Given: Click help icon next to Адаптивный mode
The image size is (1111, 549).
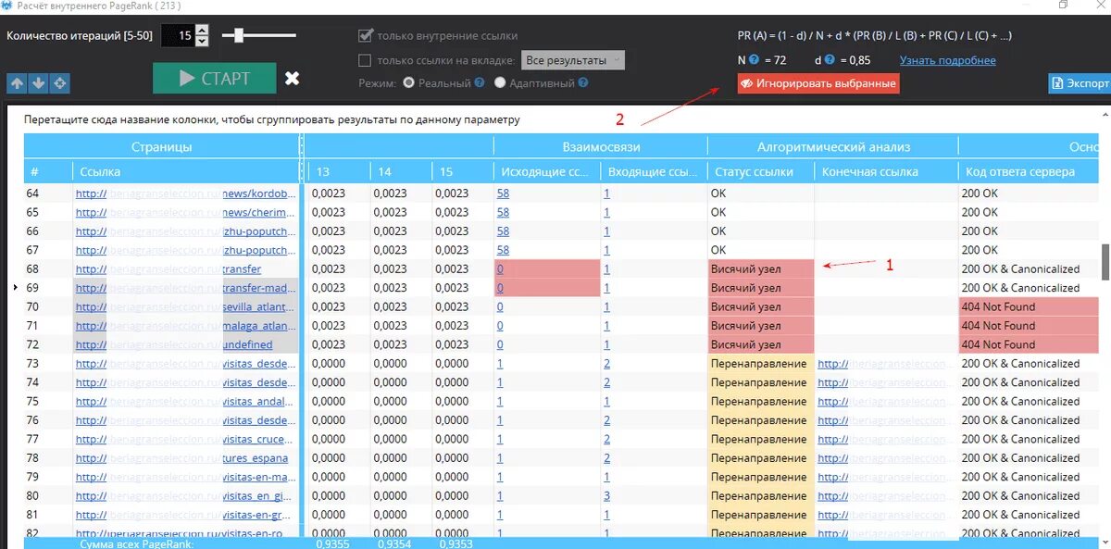Looking at the screenshot, I should pyautogui.click(x=581, y=82).
